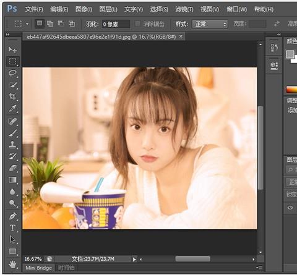The width and height of the screenshot is (297, 275).
Task: Open the 样式 style dropdown
Action: [x=210, y=24]
